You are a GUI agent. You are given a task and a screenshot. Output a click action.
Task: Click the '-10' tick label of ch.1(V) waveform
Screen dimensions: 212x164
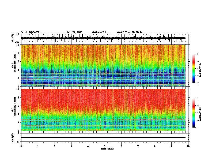pyautogui.click(x=17, y=42)
